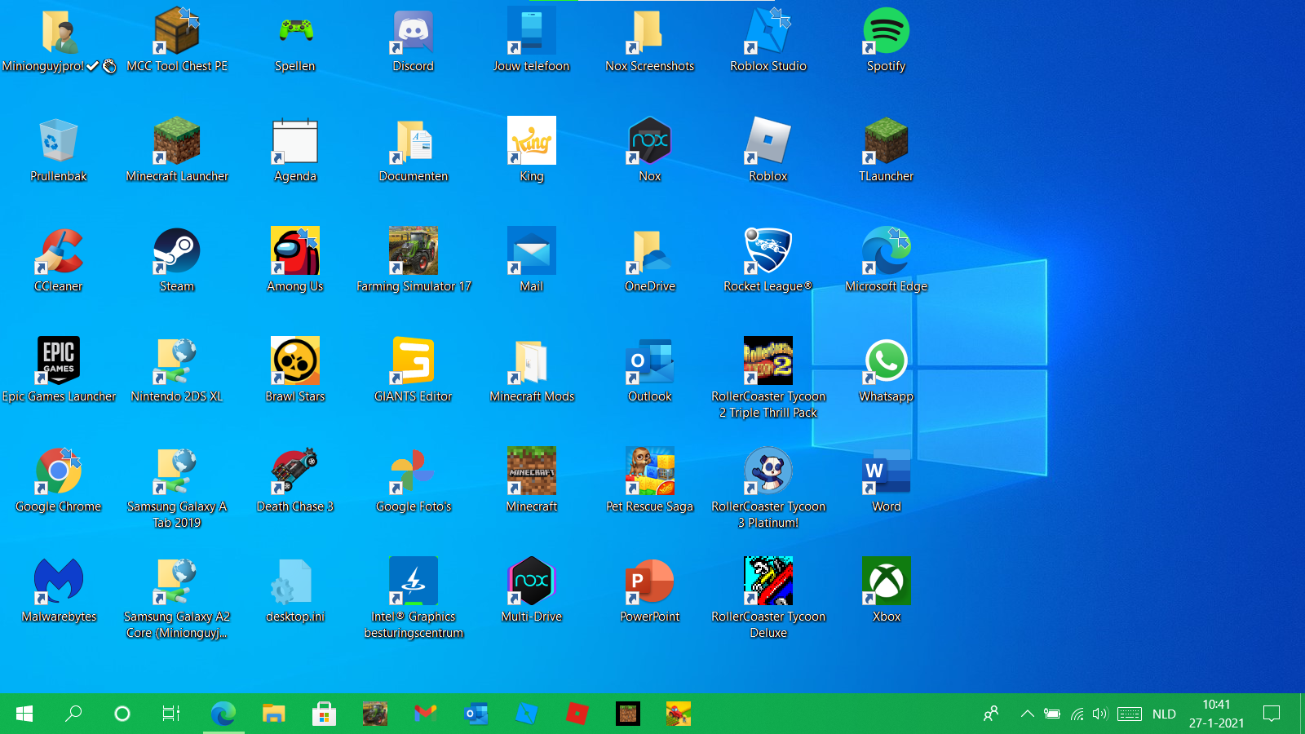The width and height of the screenshot is (1305, 734).
Task: Open Task View on the taskbar
Action: 171,714
